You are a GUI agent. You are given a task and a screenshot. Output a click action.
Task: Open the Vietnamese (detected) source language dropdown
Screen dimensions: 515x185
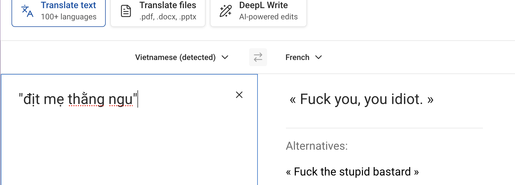coord(175,57)
